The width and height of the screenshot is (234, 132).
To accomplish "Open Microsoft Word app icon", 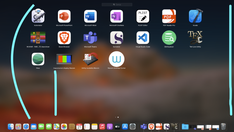I will 90,16.
